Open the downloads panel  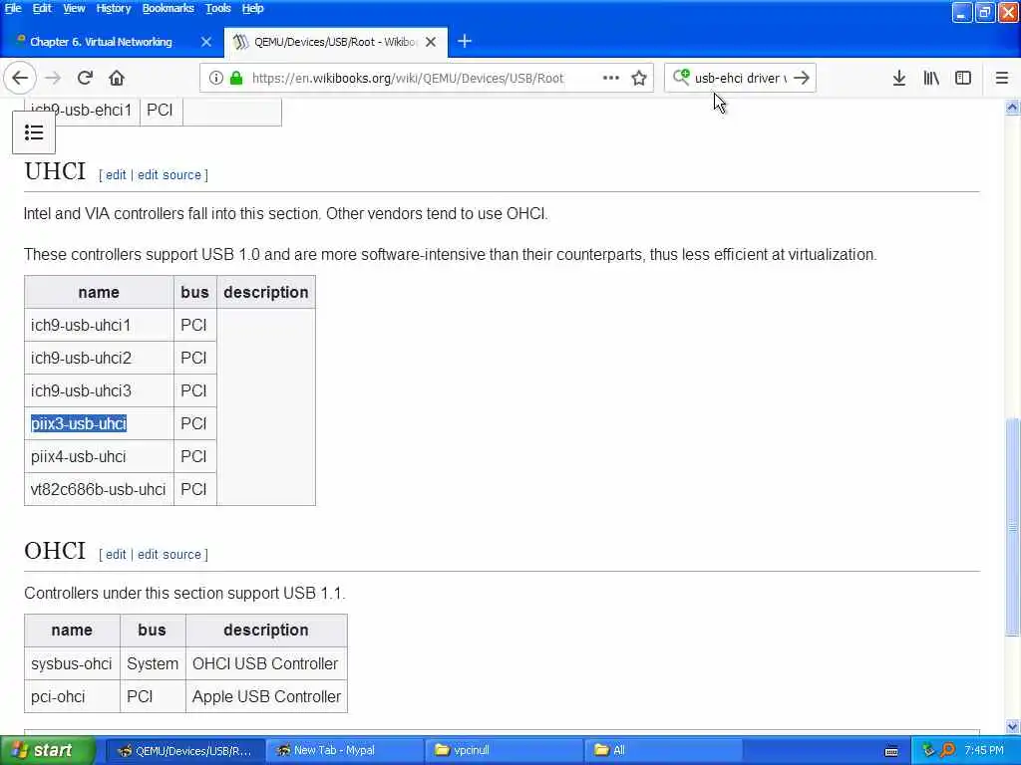tap(899, 78)
